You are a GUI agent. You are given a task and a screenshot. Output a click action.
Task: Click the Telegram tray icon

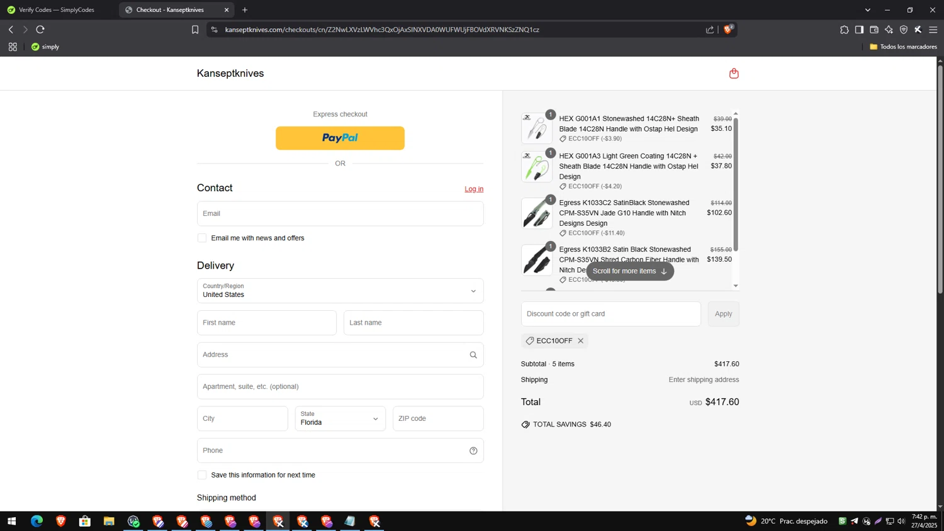pos(854,521)
